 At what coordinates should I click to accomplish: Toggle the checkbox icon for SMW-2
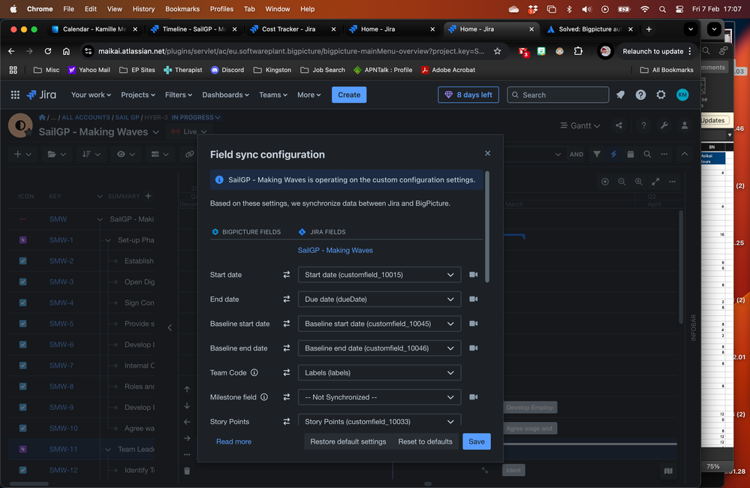point(23,261)
